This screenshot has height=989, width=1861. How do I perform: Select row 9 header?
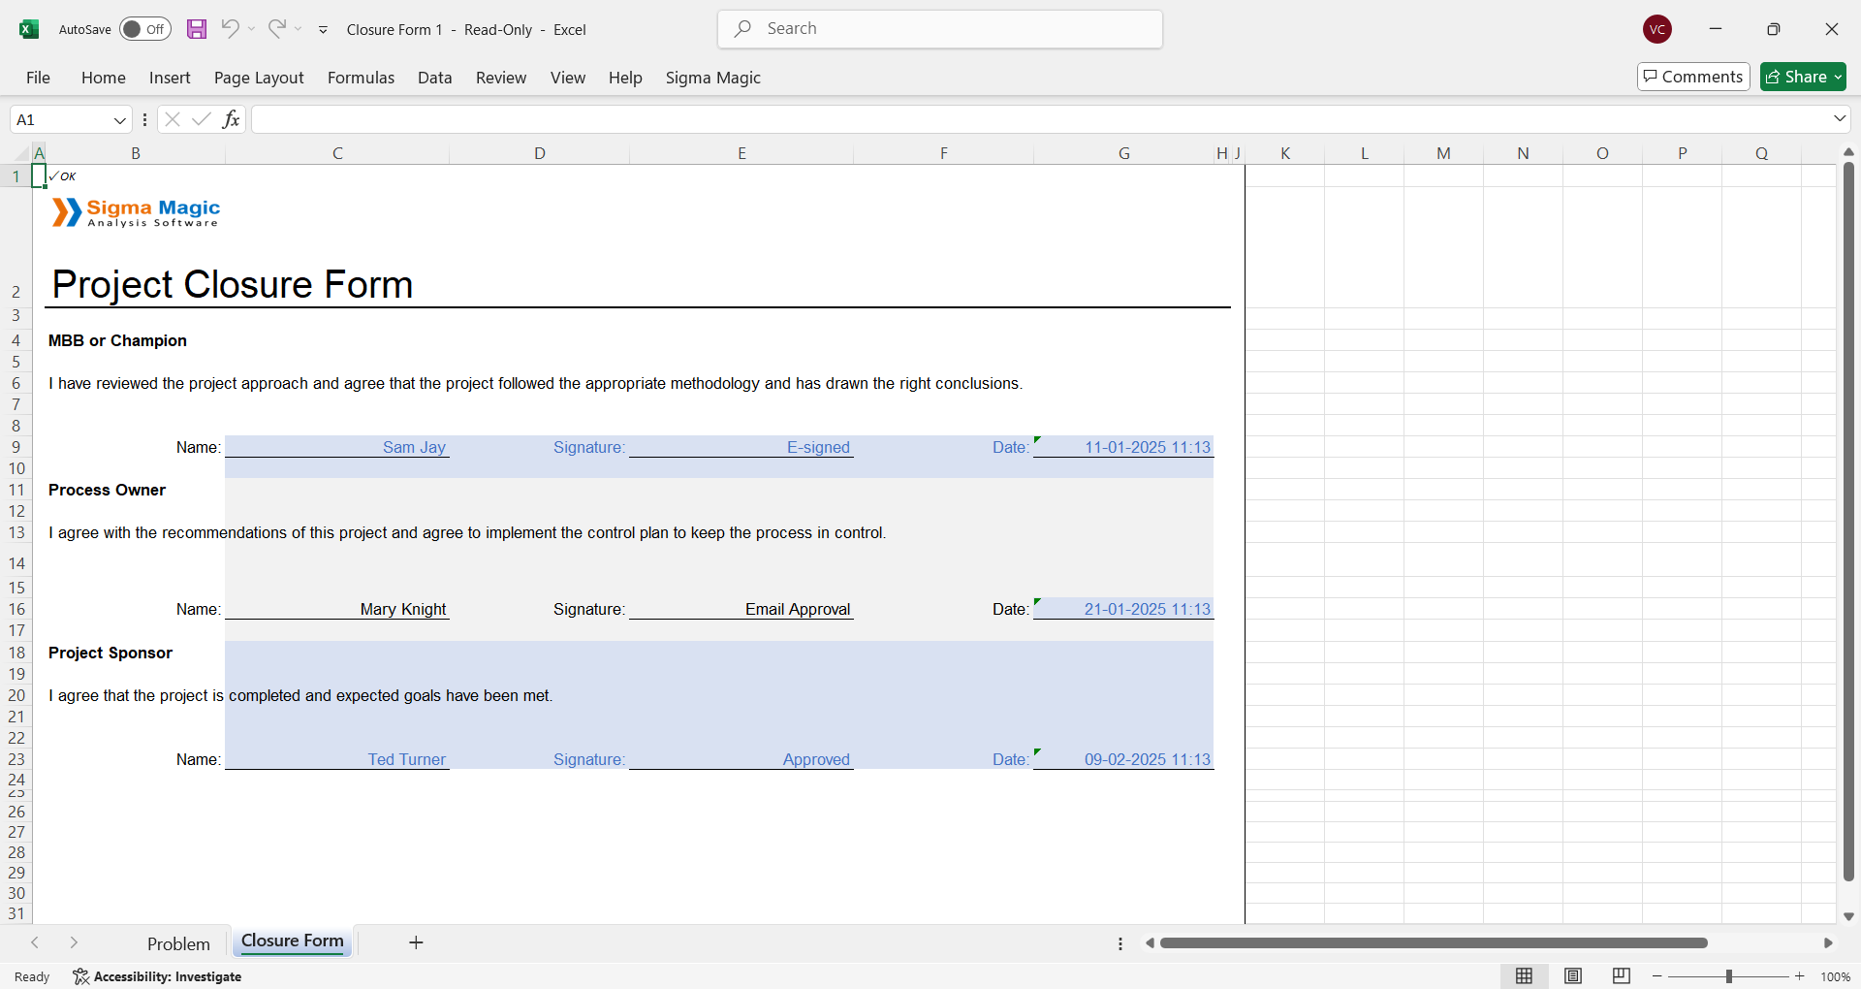(x=16, y=447)
